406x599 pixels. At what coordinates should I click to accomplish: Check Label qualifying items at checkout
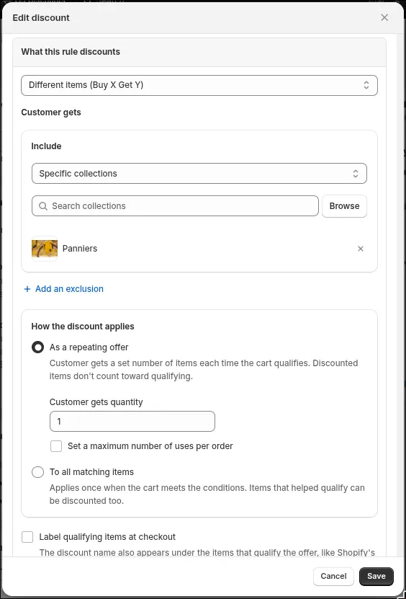pyautogui.click(x=27, y=537)
